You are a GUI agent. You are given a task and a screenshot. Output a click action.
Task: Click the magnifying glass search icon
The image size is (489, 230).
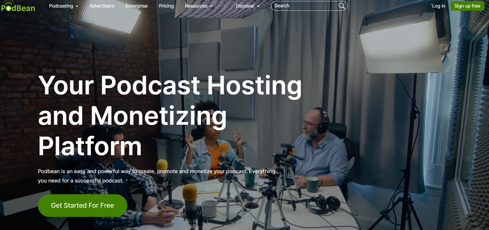pos(342,6)
